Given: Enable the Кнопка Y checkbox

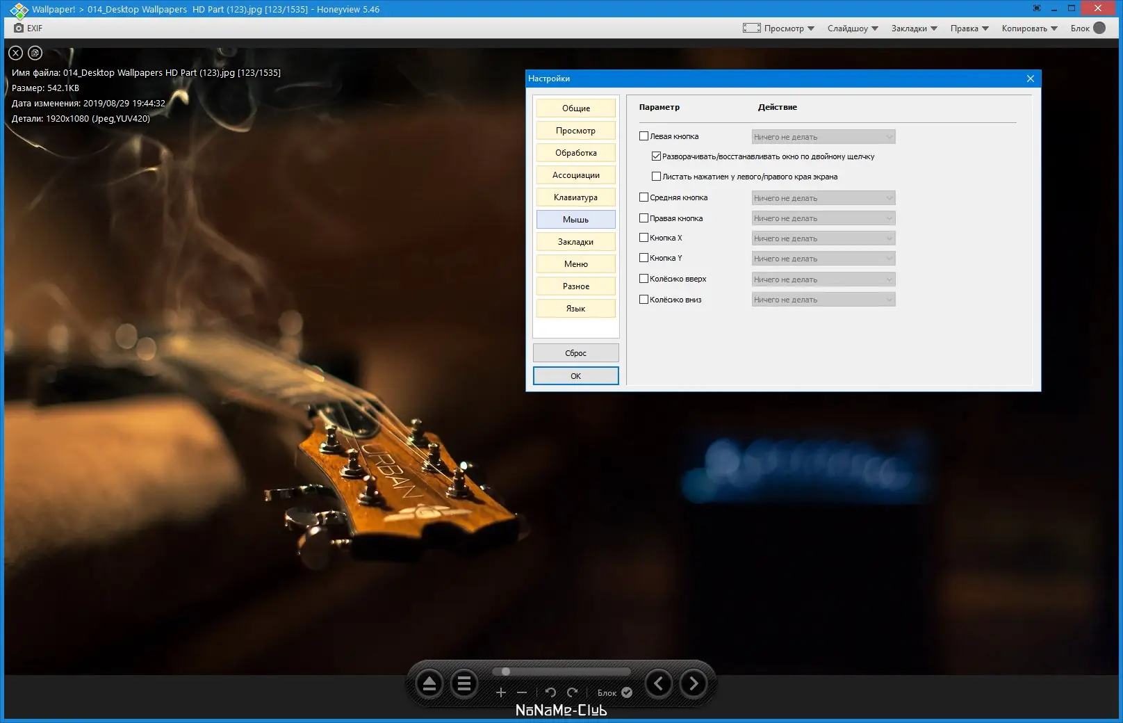Looking at the screenshot, I should pos(644,258).
